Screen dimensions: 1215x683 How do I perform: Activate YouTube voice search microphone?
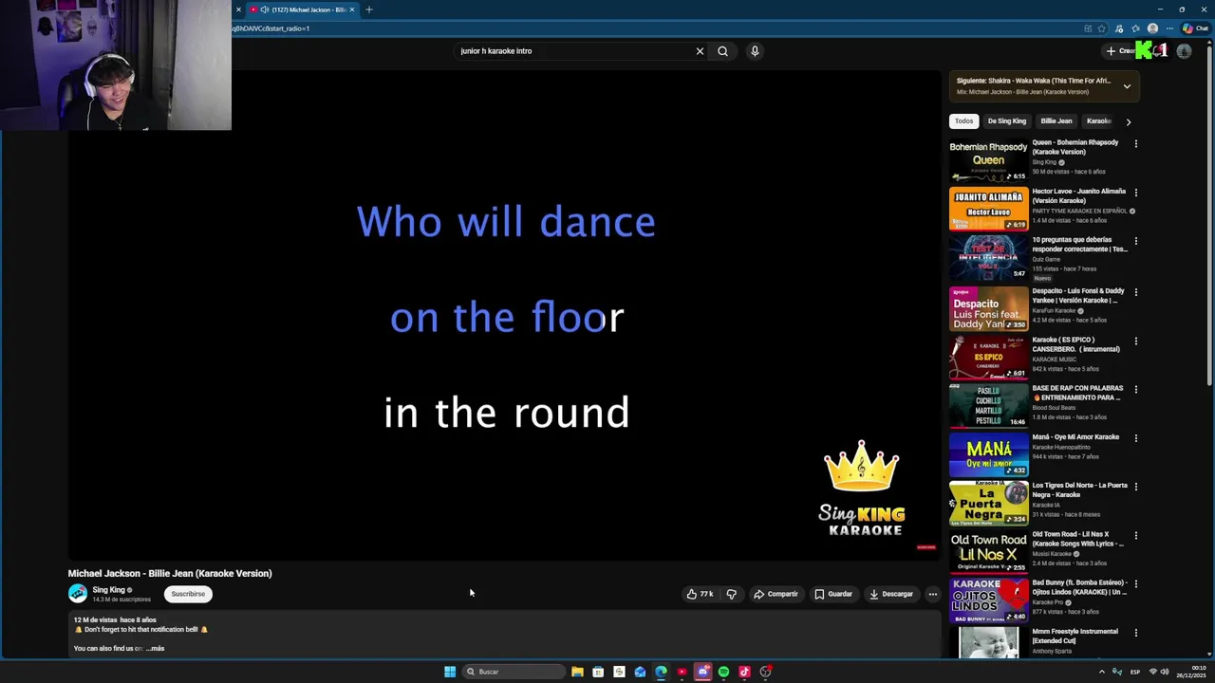(x=755, y=51)
